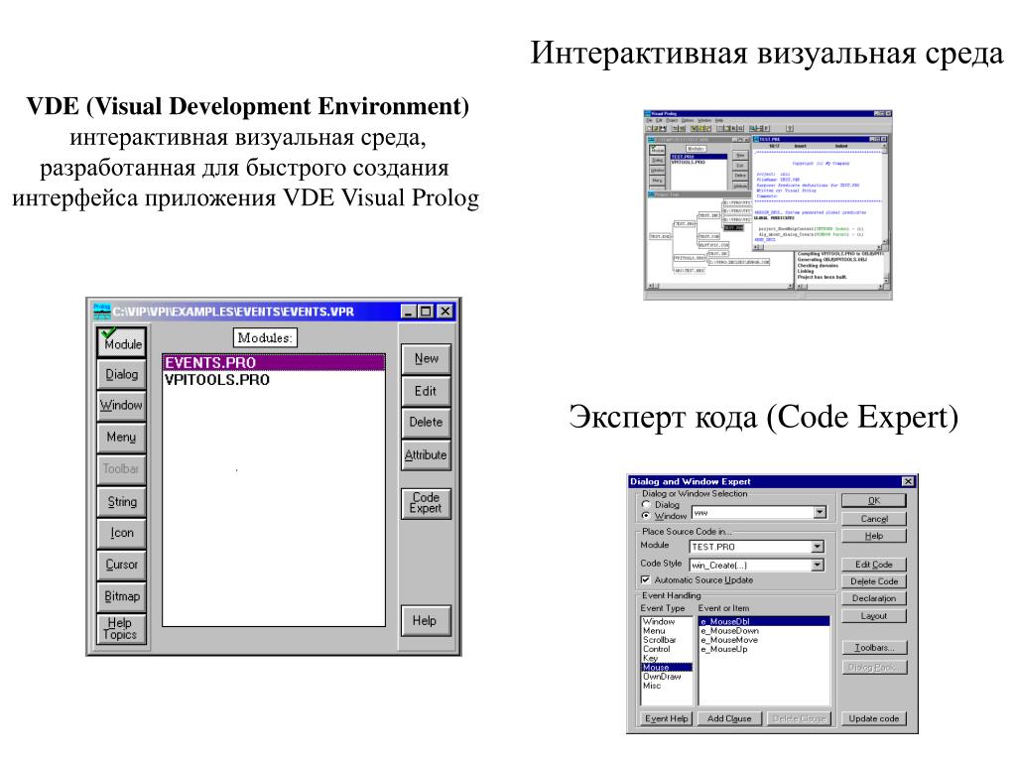Maximize the EVENTS.VPR project window
1016x762 pixels.
(x=426, y=312)
